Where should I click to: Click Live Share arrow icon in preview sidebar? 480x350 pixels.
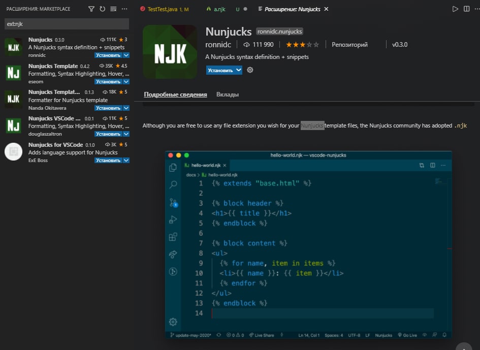[173, 254]
